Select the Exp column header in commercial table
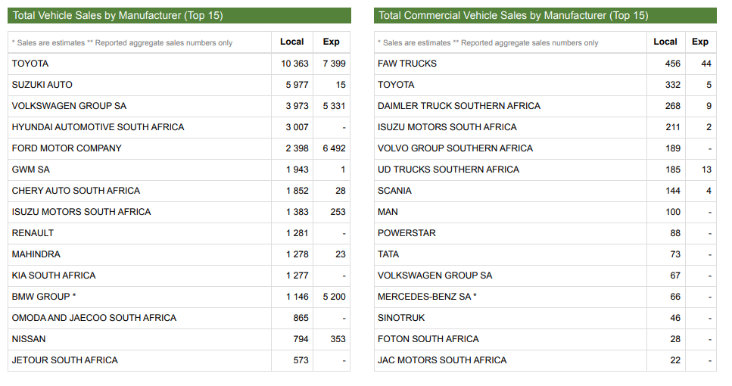 (x=699, y=42)
